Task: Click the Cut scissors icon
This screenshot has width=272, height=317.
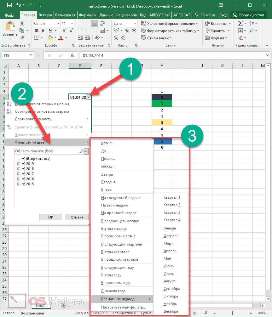Action: pos(22,24)
